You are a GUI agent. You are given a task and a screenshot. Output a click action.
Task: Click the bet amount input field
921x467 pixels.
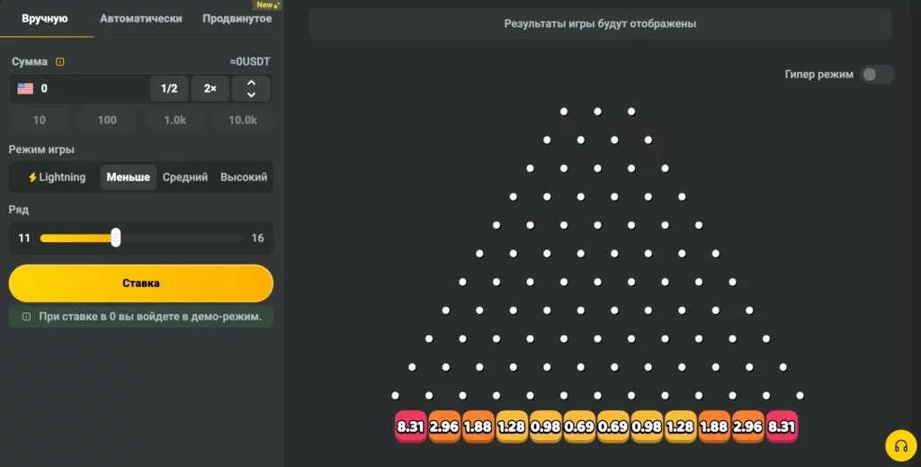tap(79, 89)
